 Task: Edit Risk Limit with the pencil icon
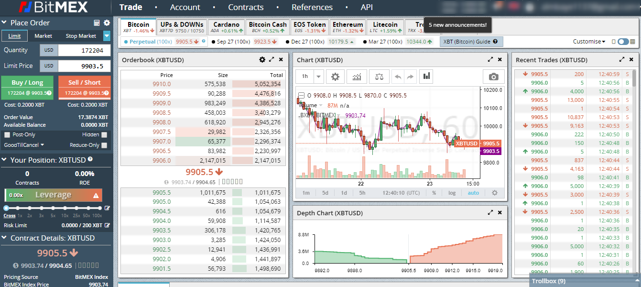point(107,225)
